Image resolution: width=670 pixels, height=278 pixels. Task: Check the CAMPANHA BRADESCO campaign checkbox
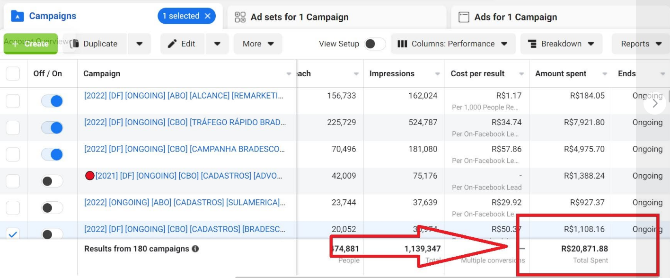[13, 154]
